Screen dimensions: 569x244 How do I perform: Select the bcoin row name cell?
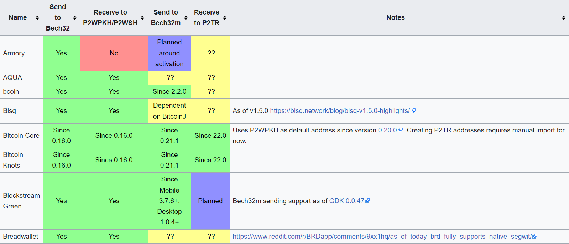(x=21, y=92)
